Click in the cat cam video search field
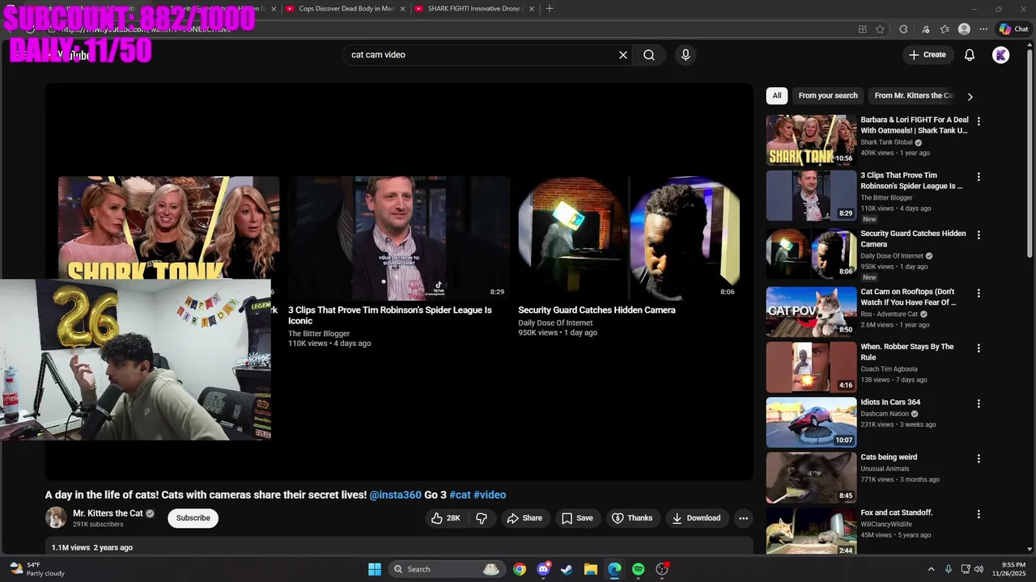Screen dimensions: 1036x582 (x=482, y=55)
